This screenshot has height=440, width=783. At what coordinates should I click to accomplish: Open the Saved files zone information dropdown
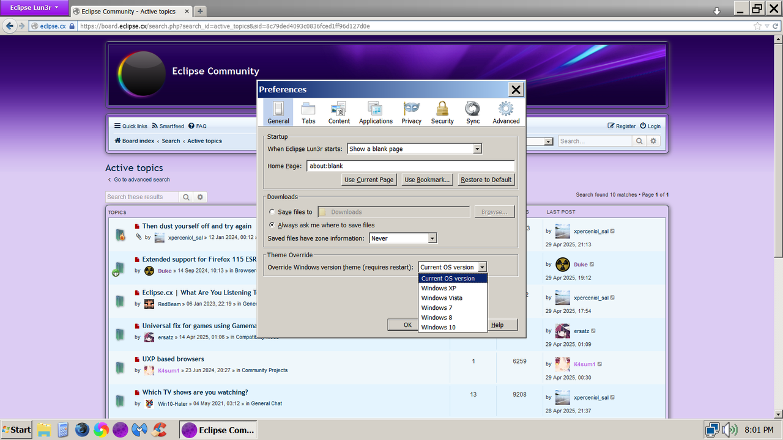pyautogui.click(x=403, y=238)
